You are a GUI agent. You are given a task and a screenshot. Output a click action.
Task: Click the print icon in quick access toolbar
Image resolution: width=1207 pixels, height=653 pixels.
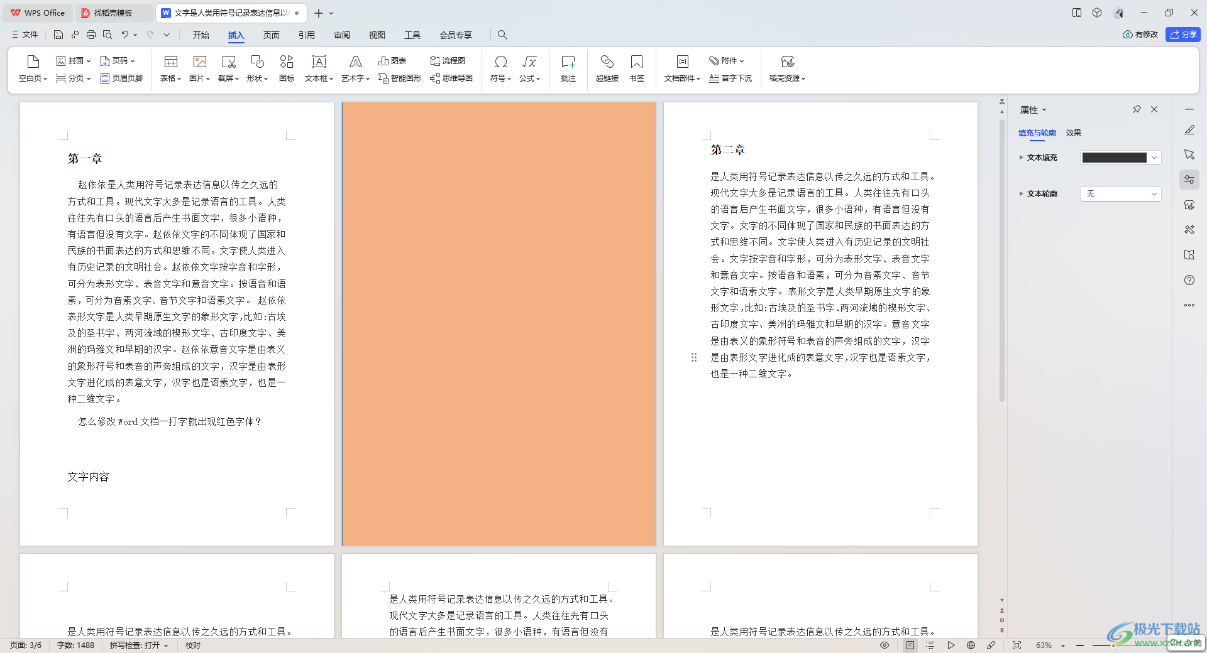91,35
